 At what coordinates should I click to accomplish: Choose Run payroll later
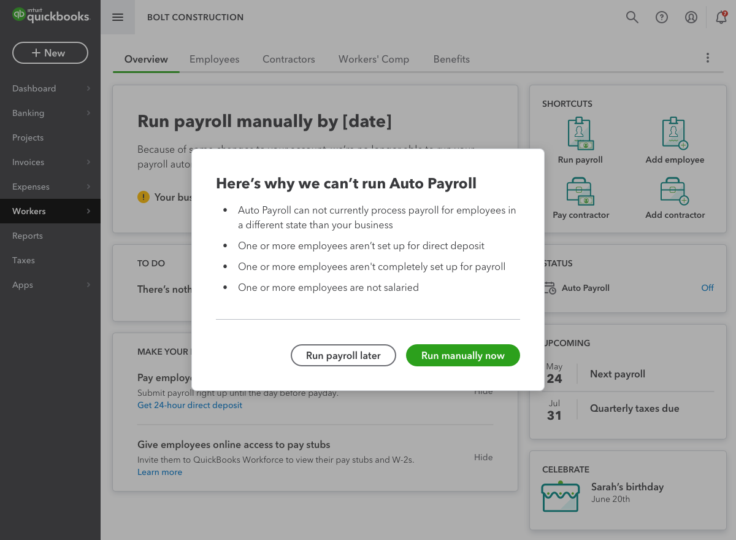tap(343, 355)
